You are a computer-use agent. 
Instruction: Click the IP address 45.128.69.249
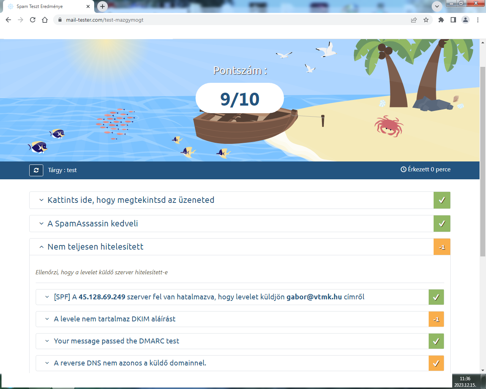[x=102, y=297]
